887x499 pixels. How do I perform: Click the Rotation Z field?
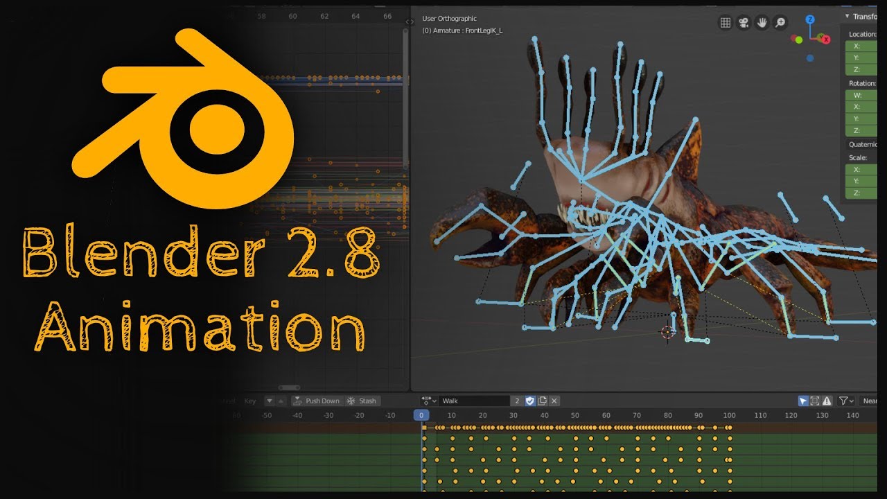[x=861, y=130]
